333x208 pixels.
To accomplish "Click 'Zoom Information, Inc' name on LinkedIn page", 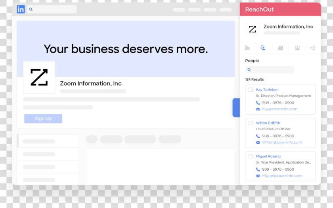I will point(91,83).
